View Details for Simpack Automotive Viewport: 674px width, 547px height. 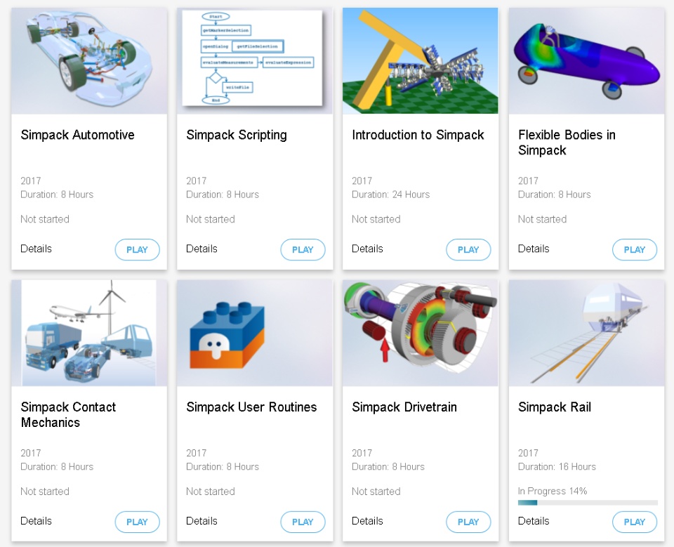[36, 249]
